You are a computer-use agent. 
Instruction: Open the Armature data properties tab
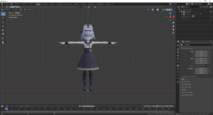coord(178,75)
